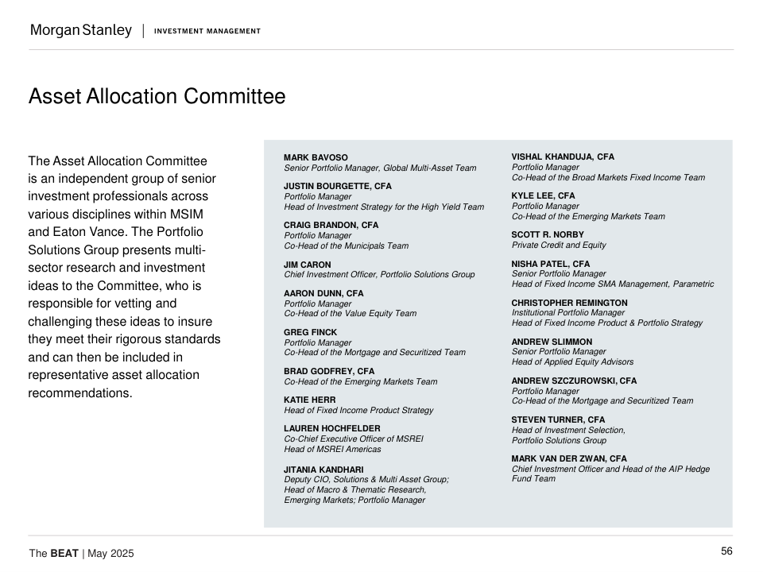Click The BEAT May 2025 footer
This screenshot has height=572, width=763.
(x=81, y=553)
